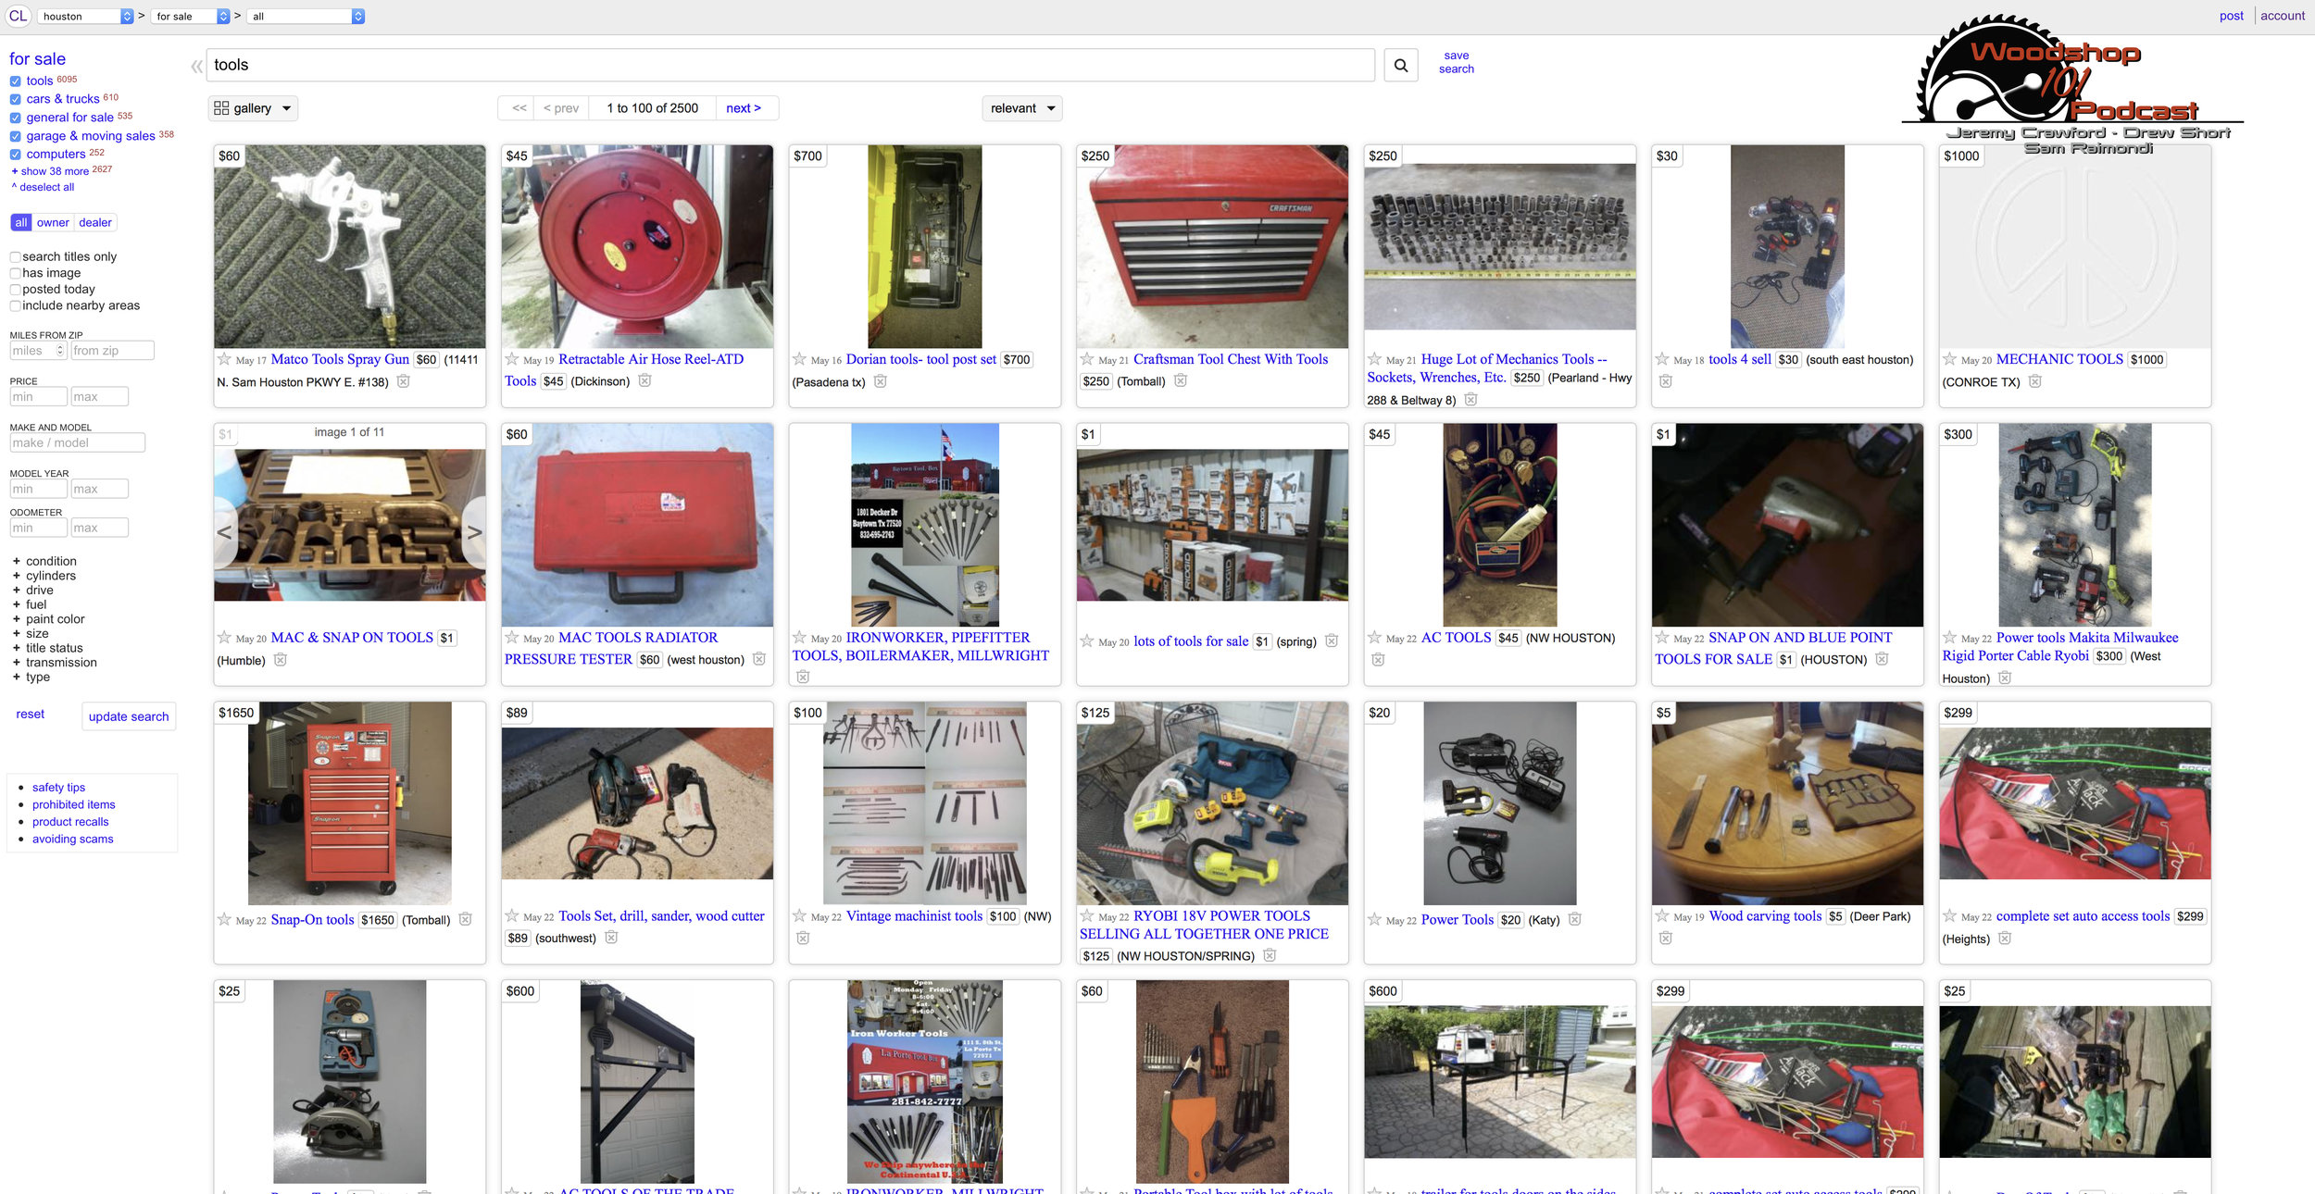
Task: Enable search titles only
Action: coord(15,257)
